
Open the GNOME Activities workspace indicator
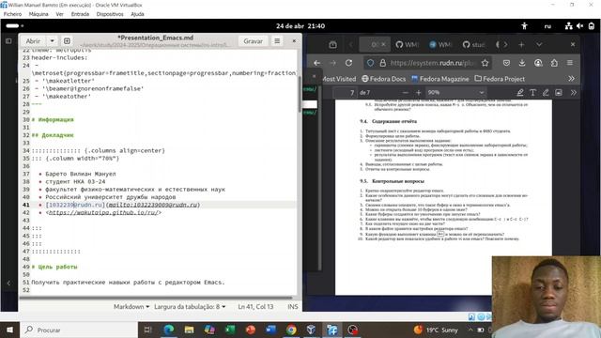coord(15,25)
